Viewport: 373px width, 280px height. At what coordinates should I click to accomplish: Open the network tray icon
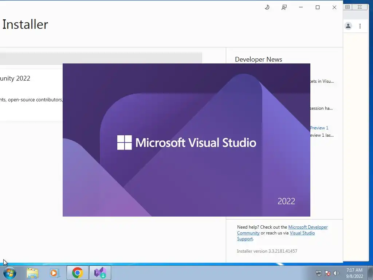click(x=318, y=273)
